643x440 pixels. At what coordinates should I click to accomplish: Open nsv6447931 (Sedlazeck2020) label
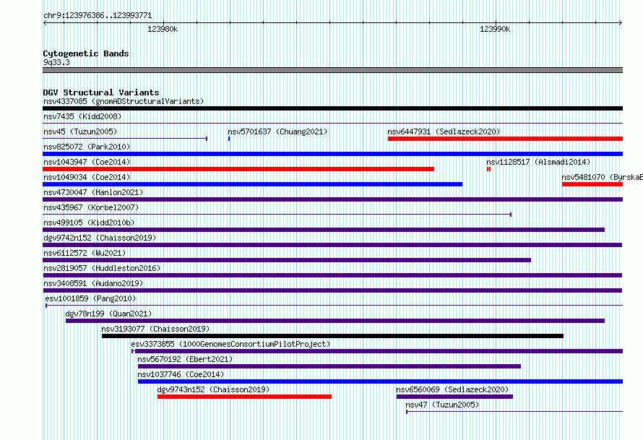(444, 131)
